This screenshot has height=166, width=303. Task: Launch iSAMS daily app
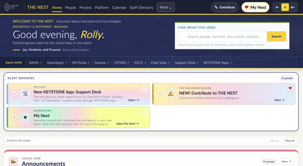tap(35, 63)
